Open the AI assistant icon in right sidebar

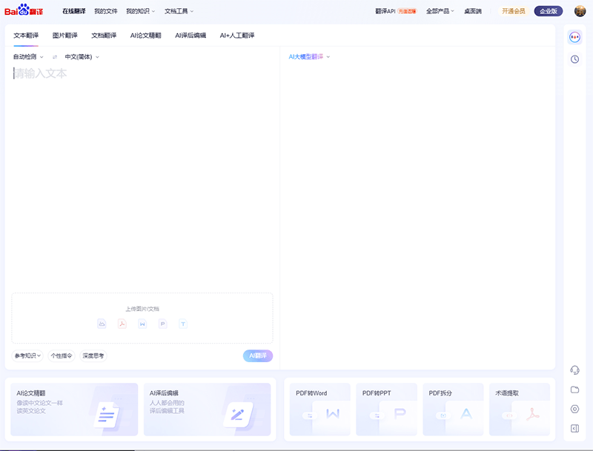[574, 37]
